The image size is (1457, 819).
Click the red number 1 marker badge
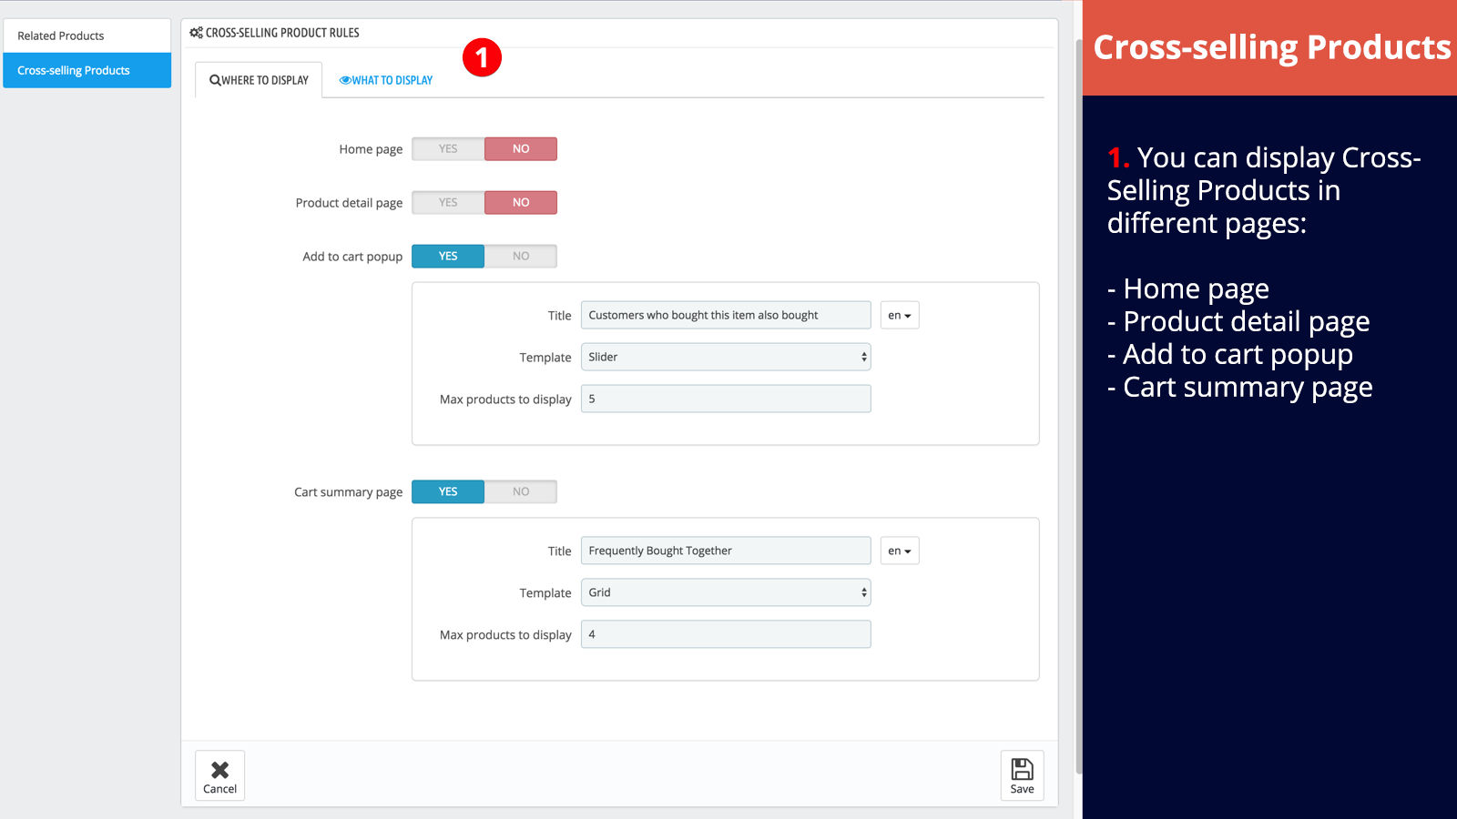(482, 57)
